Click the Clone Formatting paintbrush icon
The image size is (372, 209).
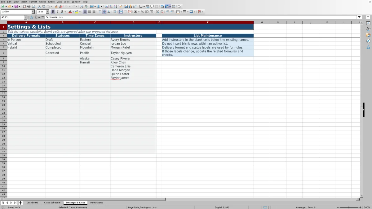point(56,6)
